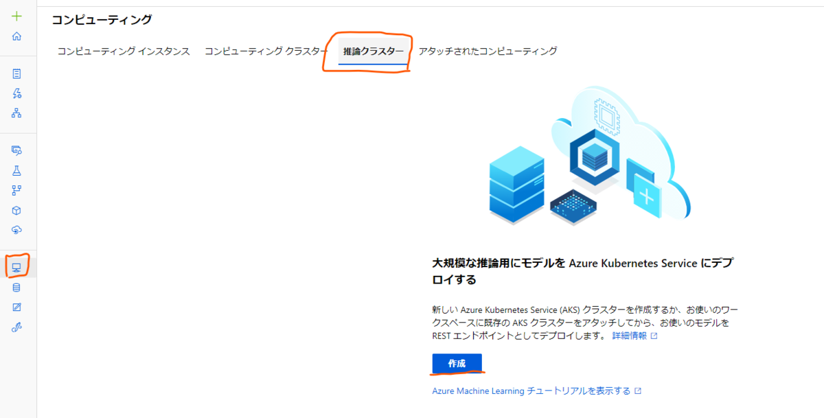Open Datasets icon in sidebar
This screenshot has height=418, width=824.
(17, 150)
